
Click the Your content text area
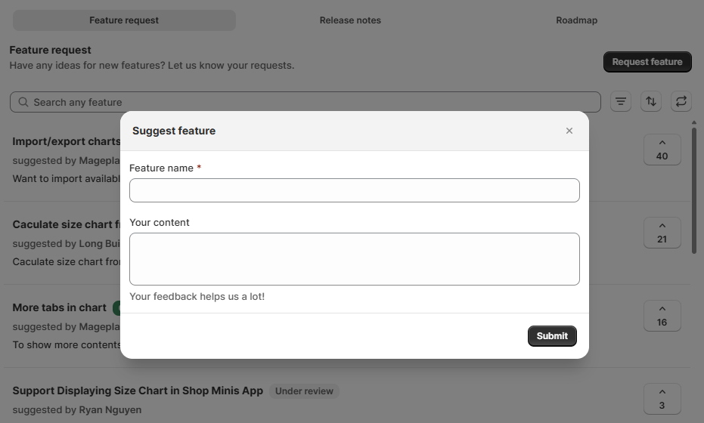(354, 259)
